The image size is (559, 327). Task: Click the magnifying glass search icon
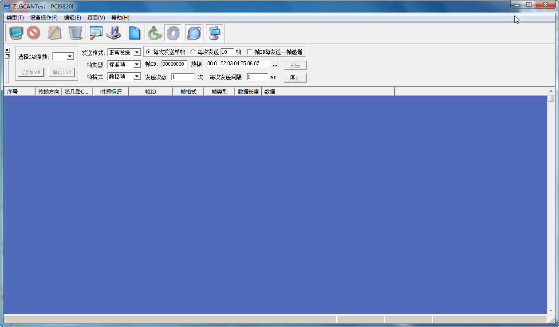click(96, 33)
